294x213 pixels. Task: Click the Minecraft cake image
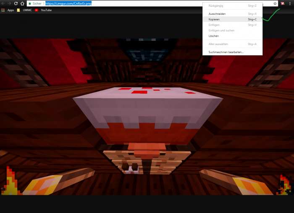pos(147,117)
